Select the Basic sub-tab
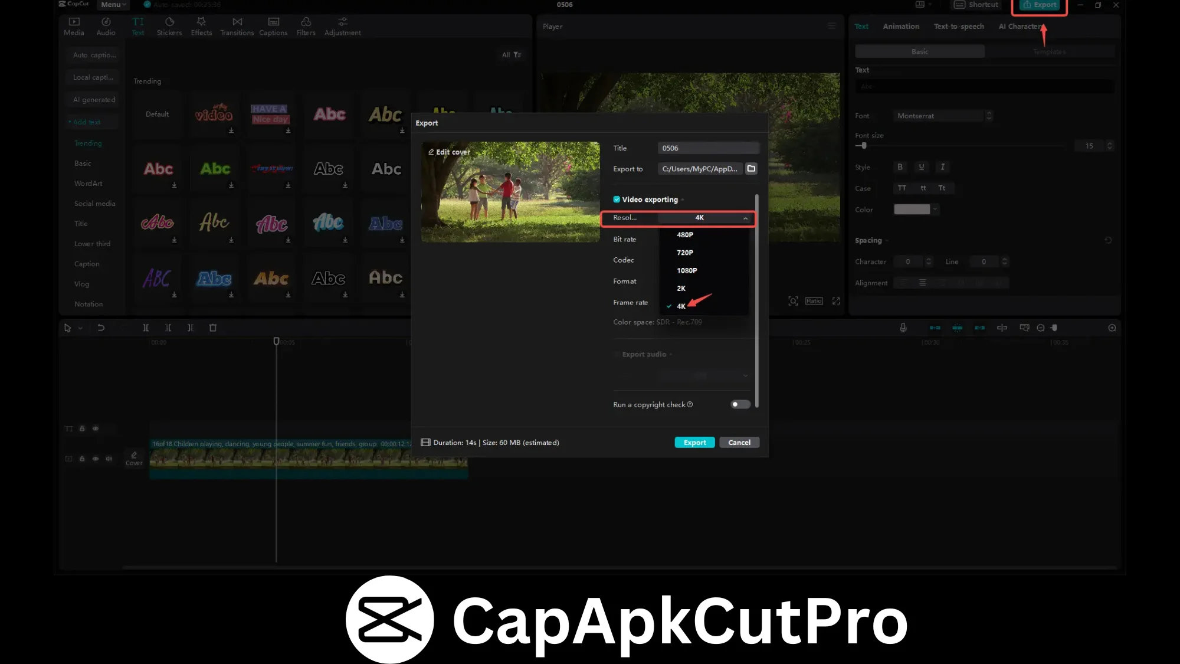This screenshot has height=664, width=1180. 920,52
